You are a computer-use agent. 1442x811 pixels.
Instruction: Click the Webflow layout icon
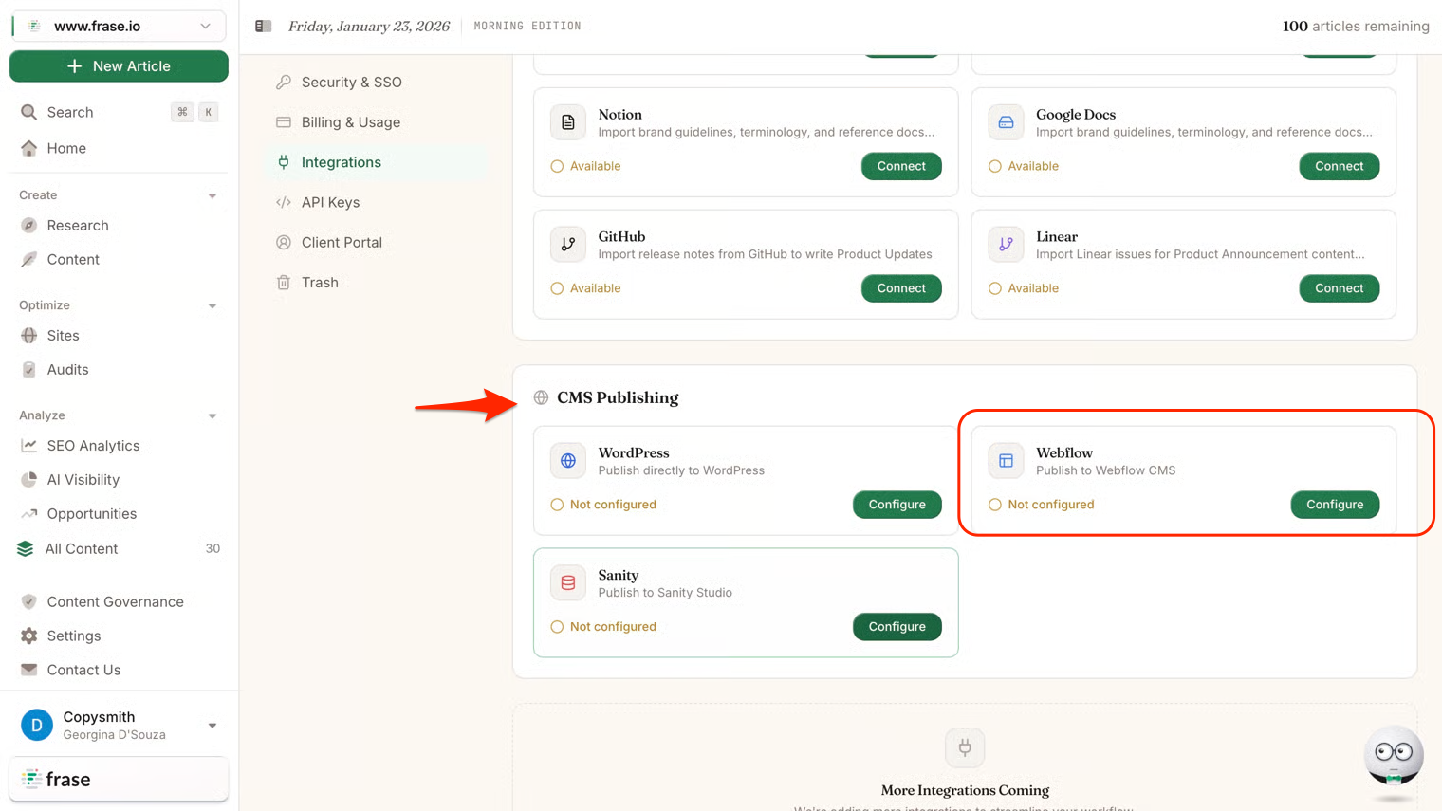[x=1006, y=461]
